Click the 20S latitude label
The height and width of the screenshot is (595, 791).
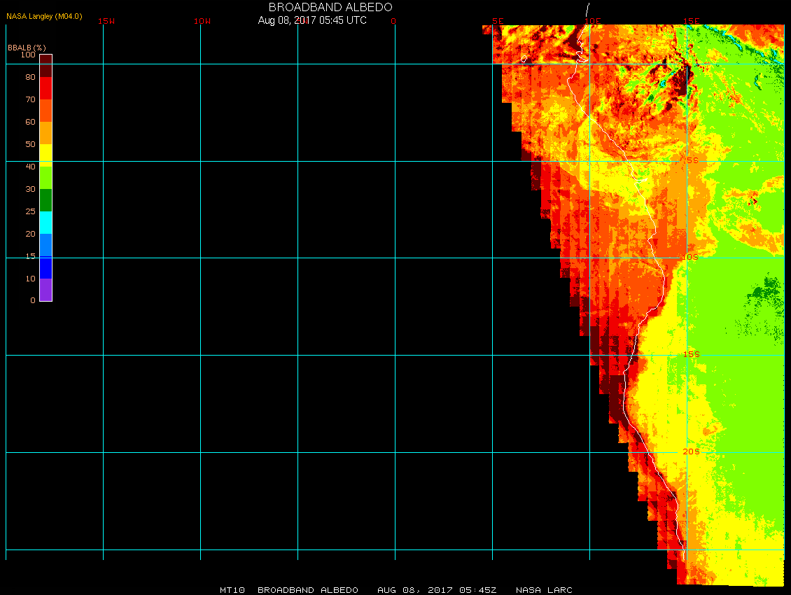coord(691,452)
